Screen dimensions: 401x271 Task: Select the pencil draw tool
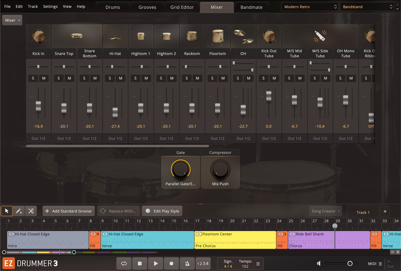tap(19, 211)
